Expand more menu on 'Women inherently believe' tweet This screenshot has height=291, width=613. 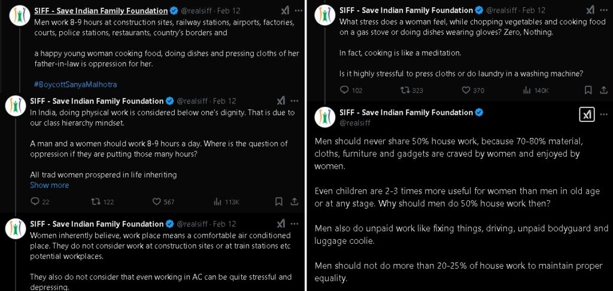point(295,224)
